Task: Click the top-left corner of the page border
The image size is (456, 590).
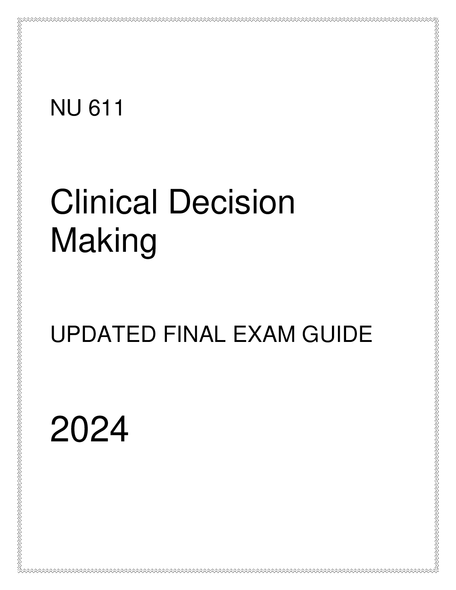Action: (19, 19)
